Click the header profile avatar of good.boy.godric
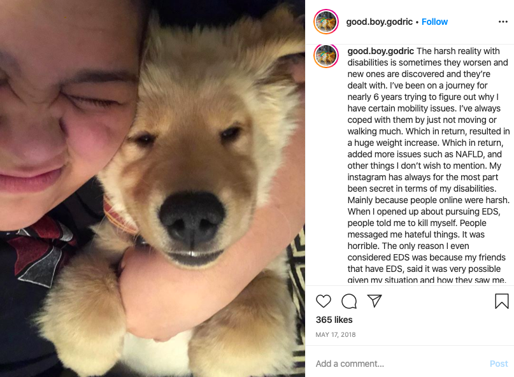This screenshot has width=514, height=377. tap(326, 22)
